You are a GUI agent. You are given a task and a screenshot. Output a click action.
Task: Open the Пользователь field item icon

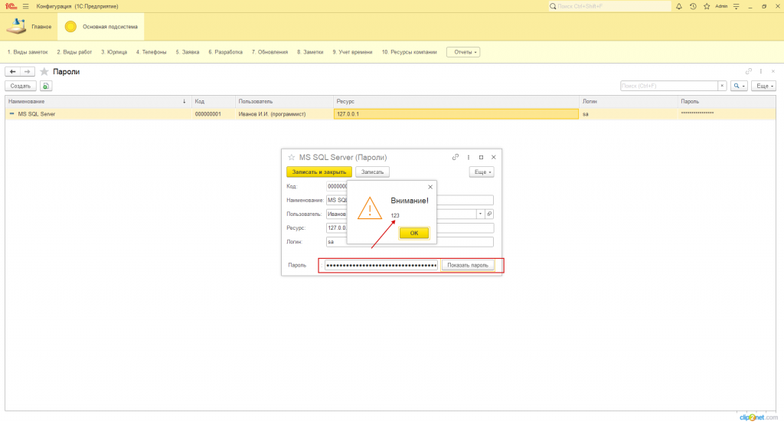tap(489, 214)
